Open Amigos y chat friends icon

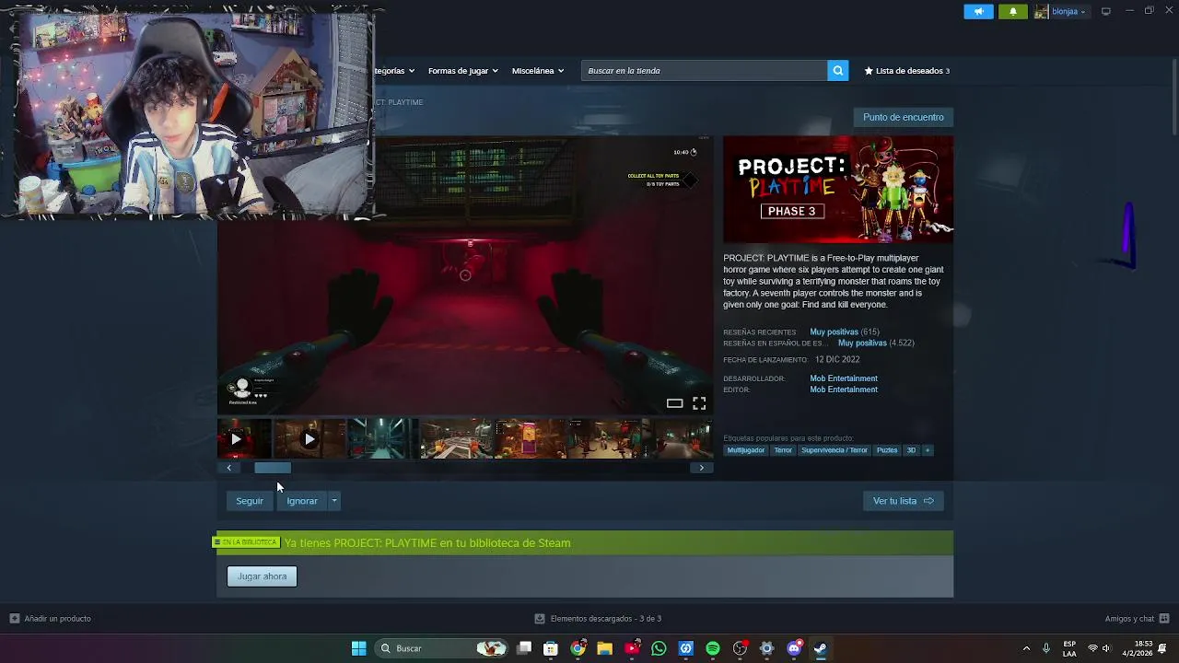point(1164,619)
